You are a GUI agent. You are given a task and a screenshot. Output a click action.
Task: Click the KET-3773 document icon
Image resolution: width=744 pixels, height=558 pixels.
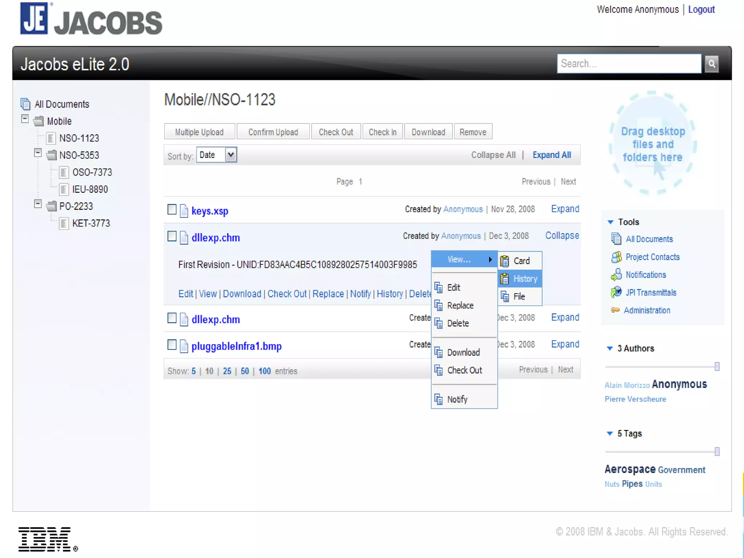[64, 223]
